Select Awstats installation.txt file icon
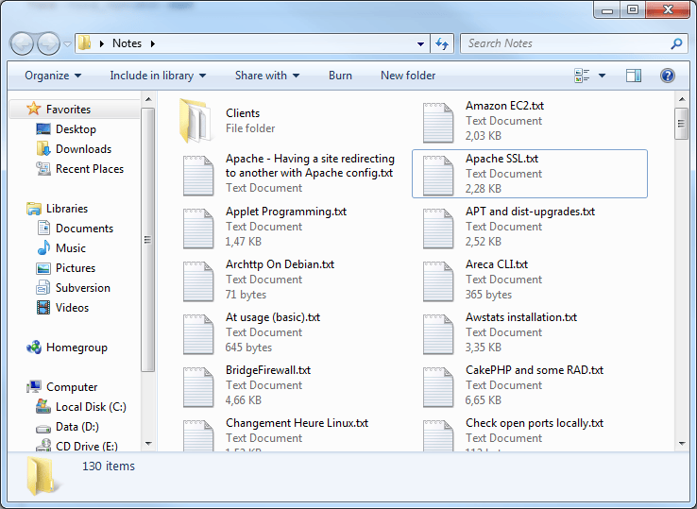 click(x=438, y=334)
